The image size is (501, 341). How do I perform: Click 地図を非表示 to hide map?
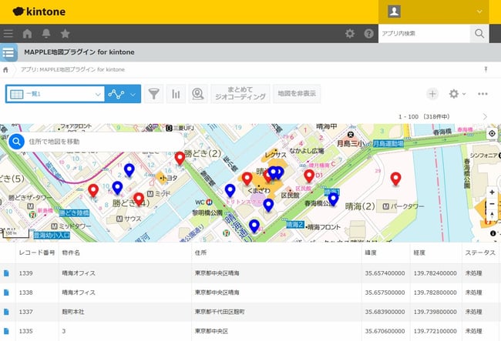[298, 94]
